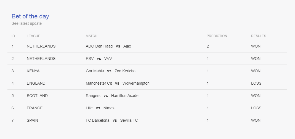Open the See latest update link
The width and height of the screenshot is (295, 139).
26,23
